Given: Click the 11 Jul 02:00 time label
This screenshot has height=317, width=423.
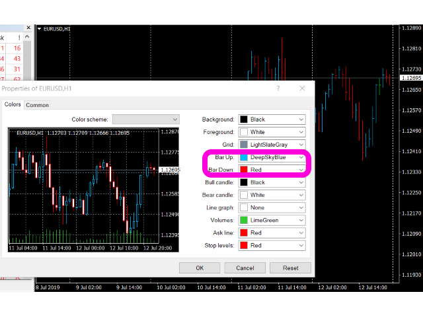Looking at the screenshot, I should pos(251,287).
